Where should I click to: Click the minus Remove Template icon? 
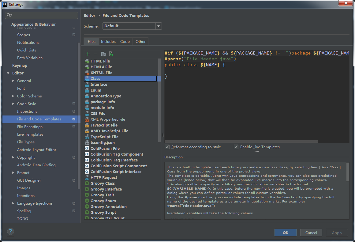click(95, 54)
